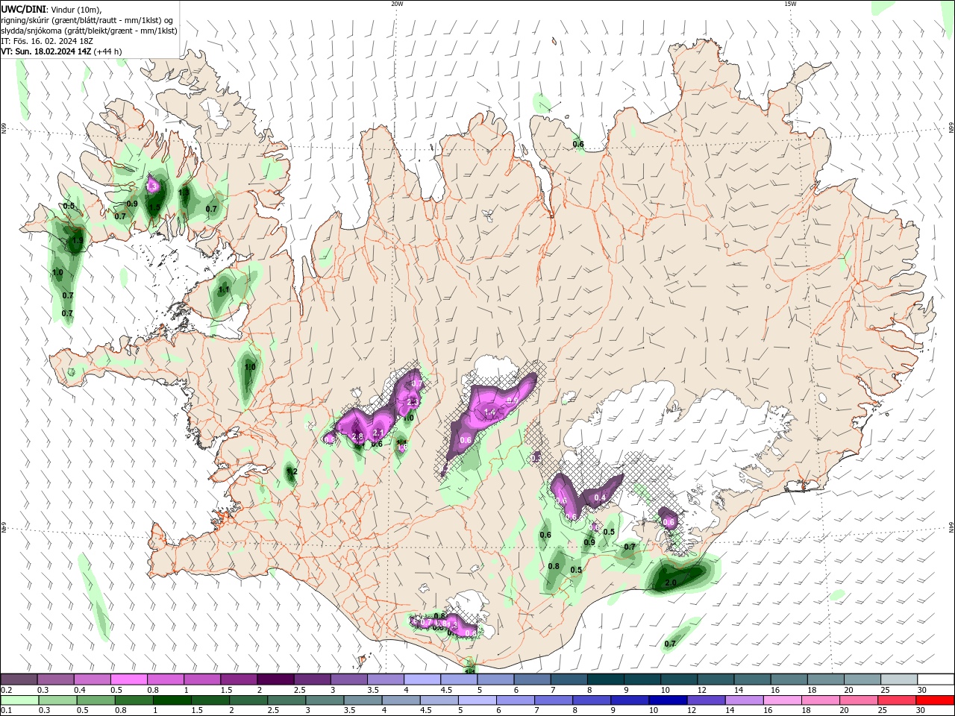This screenshot has width=955, height=716.
Task: Select the '2.3' snow value label
Action: pos(413,401)
